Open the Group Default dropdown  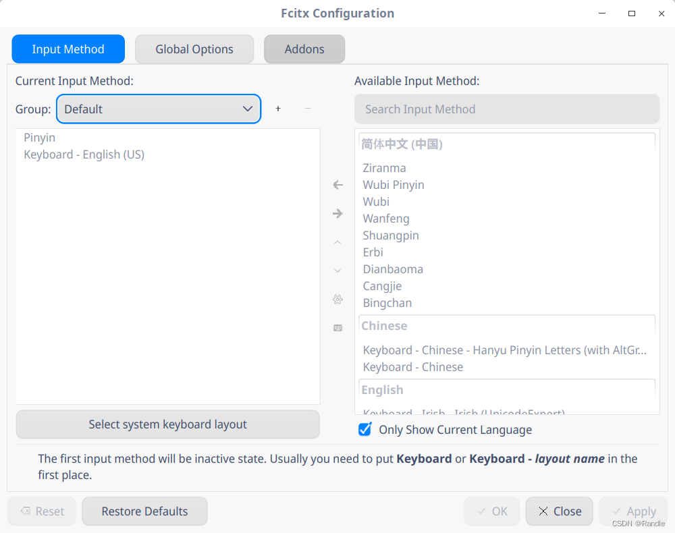pos(159,109)
